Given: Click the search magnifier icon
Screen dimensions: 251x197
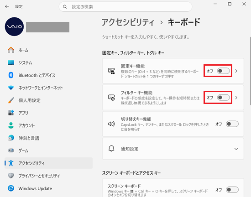Looking at the screenshot, I should pos(65,7).
